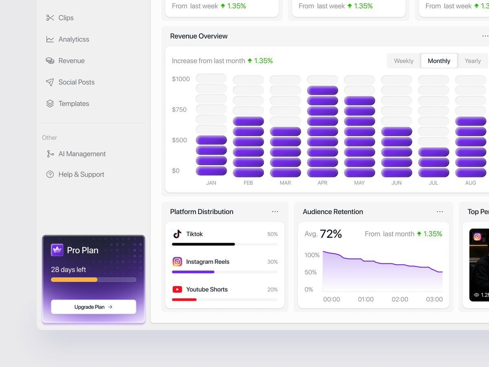The height and width of the screenshot is (367, 489).
Task: Click the Tiktok 50% distribution bar
Action: click(225, 244)
